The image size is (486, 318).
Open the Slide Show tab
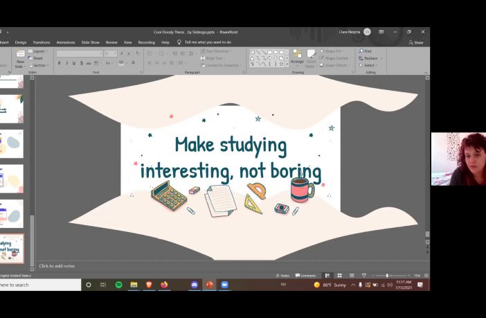(90, 42)
